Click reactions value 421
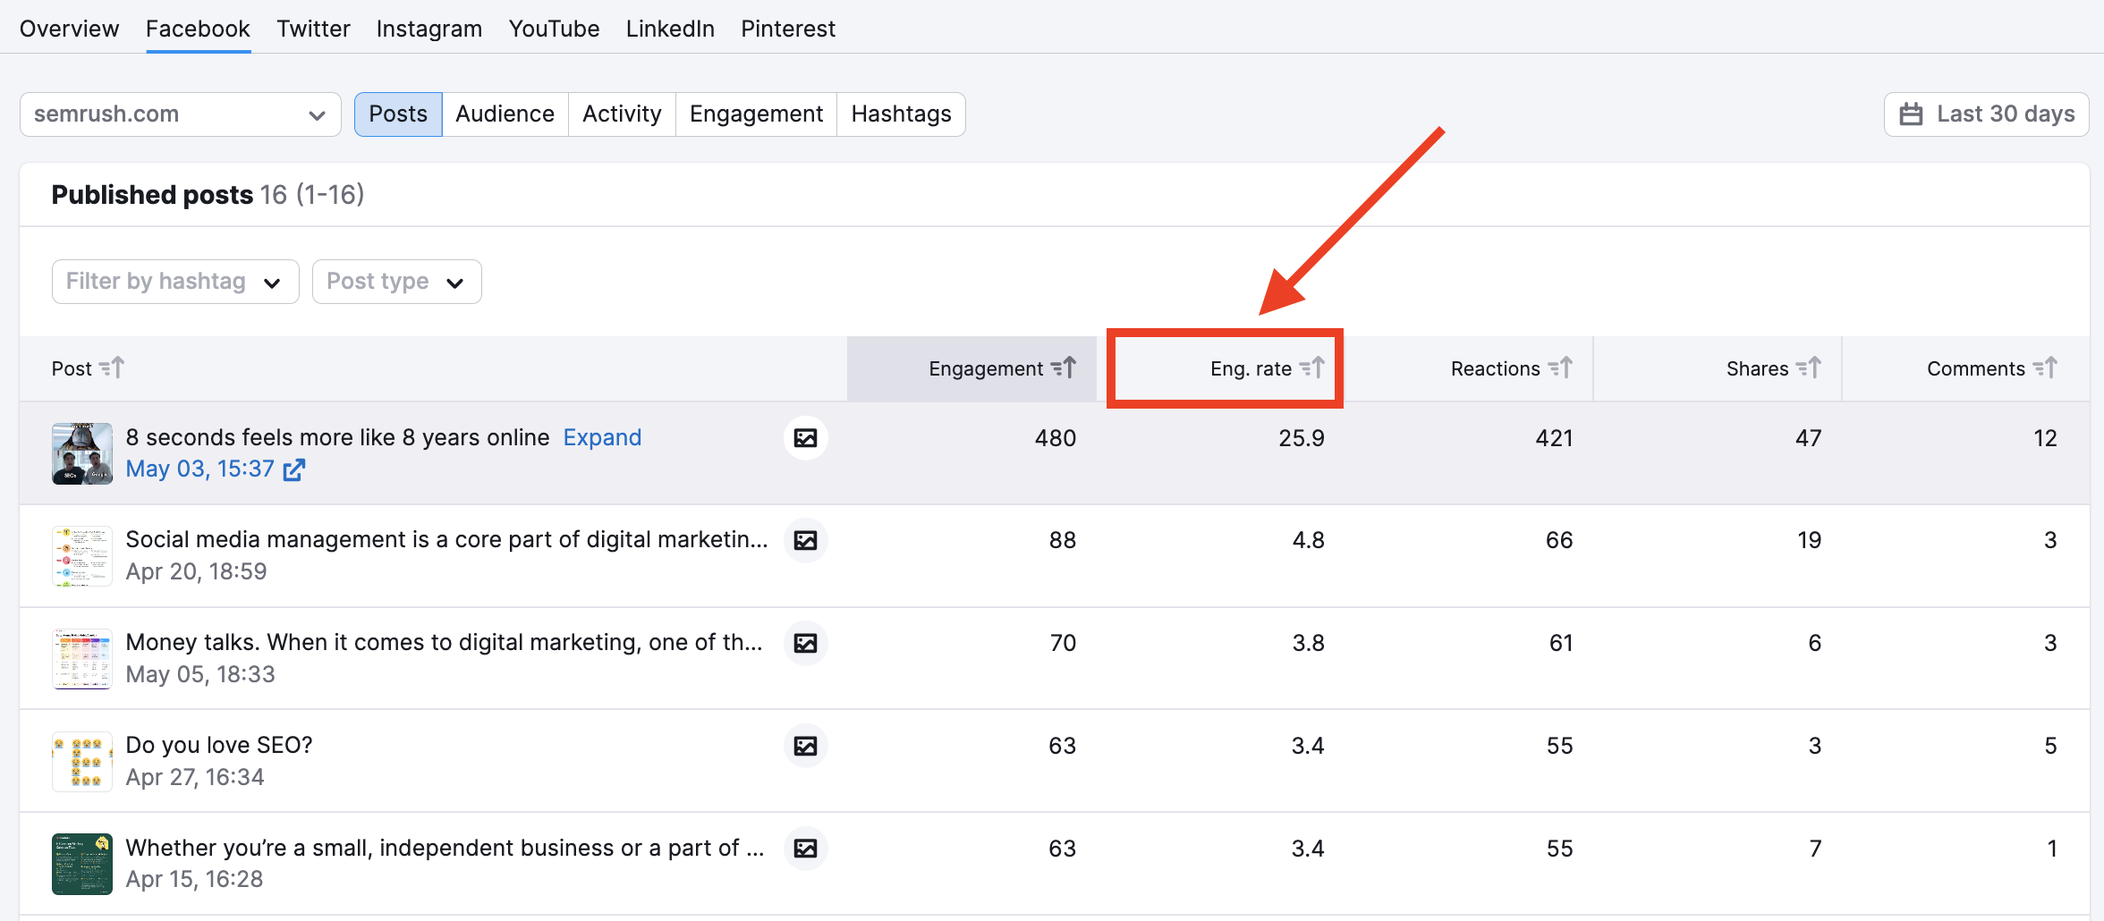 (x=1555, y=438)
